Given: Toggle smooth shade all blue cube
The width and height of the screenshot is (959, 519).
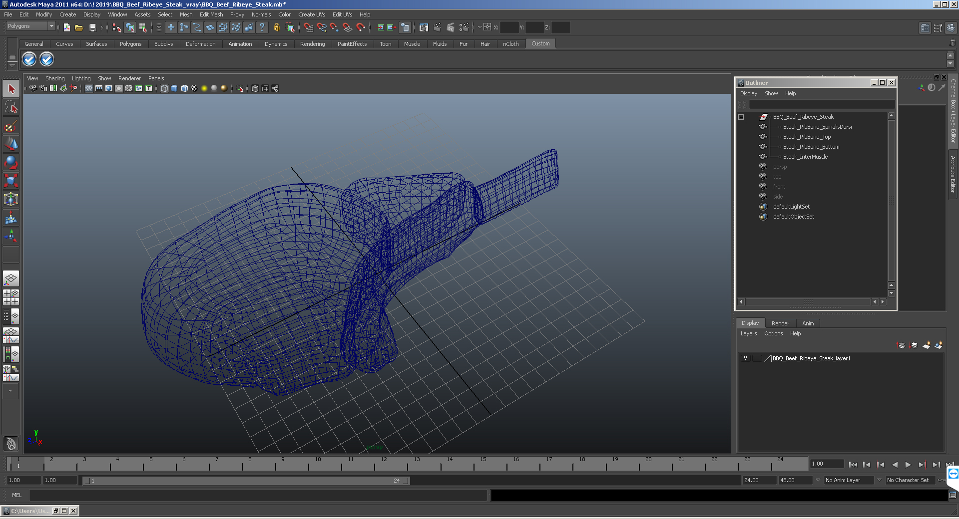Looking at the screenshot, I should pos(174,88).
